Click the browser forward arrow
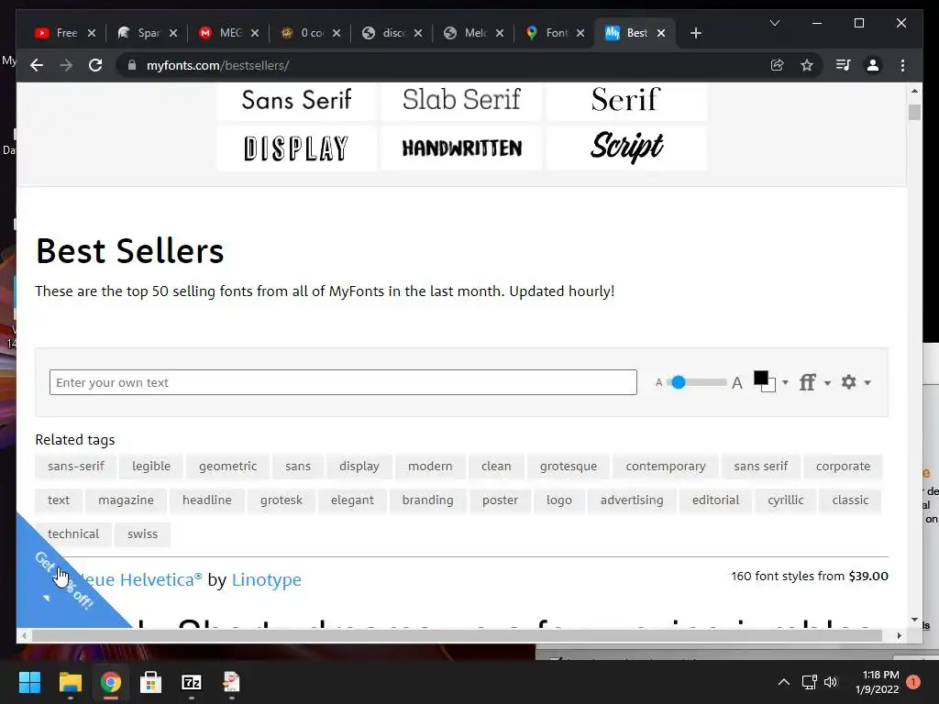Viewport: 939px width, 704px height. pyautogui.click(x=66, y=65)
